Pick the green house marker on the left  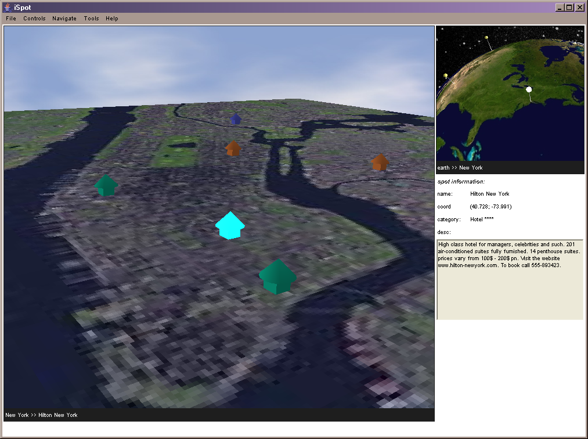(106, 185)
